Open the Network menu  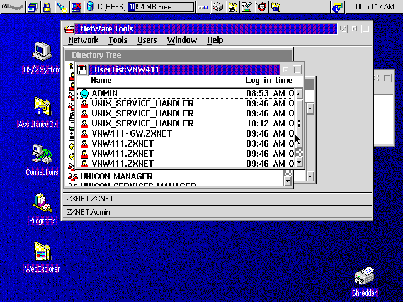coord(83,40)
